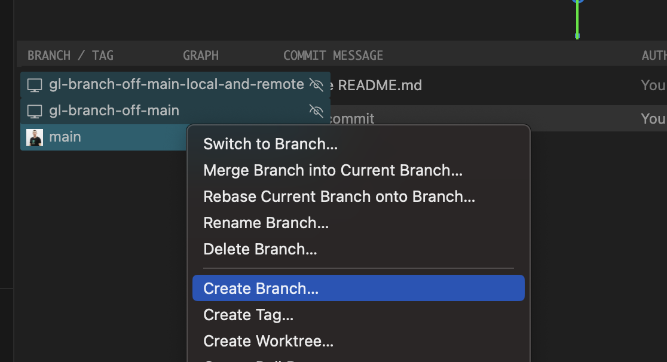Click the user avatar next to main branch
This screenshot has width=667, height=362.
coord(34,137)
